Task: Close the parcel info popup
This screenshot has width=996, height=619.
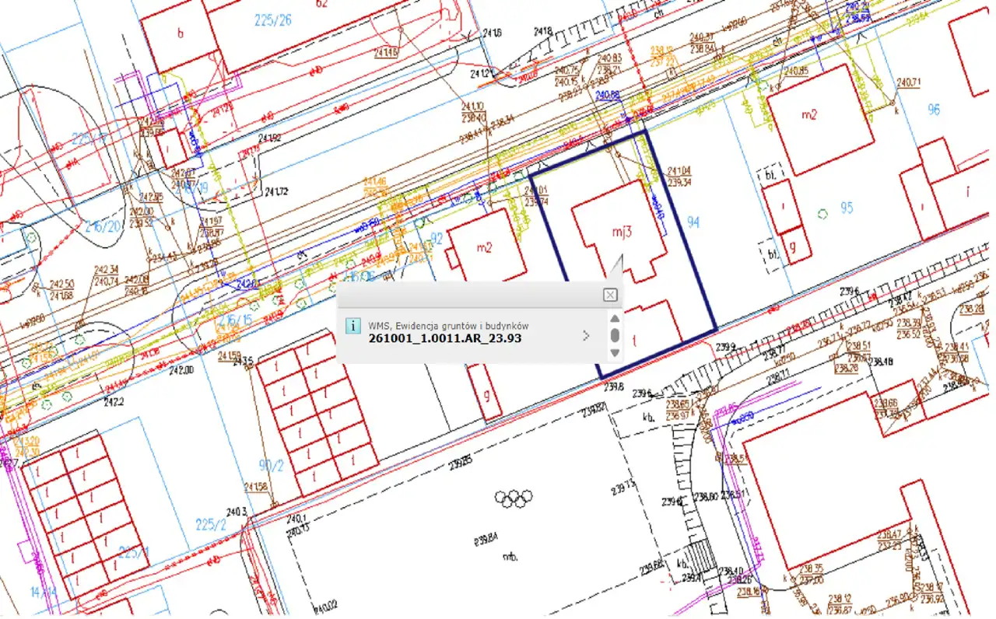Action: tap(611, 295)
